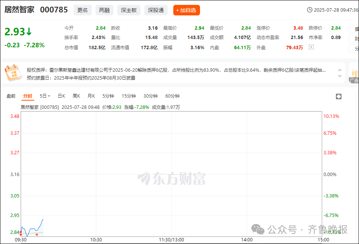Click the 14:00 time axis label

[247, 239]
